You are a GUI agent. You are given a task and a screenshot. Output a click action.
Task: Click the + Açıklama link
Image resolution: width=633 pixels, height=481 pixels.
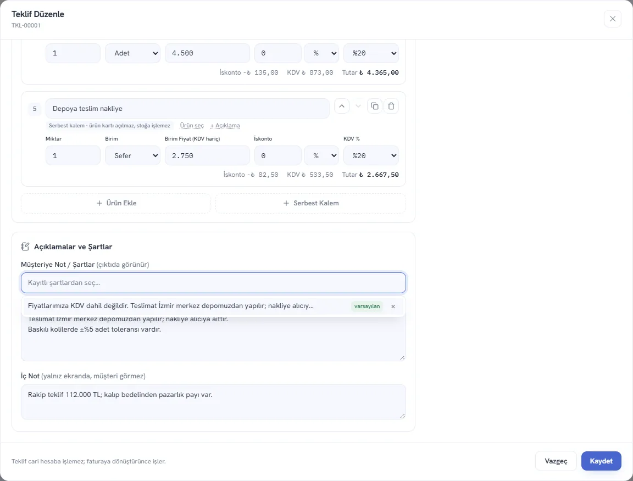(225, 126)
